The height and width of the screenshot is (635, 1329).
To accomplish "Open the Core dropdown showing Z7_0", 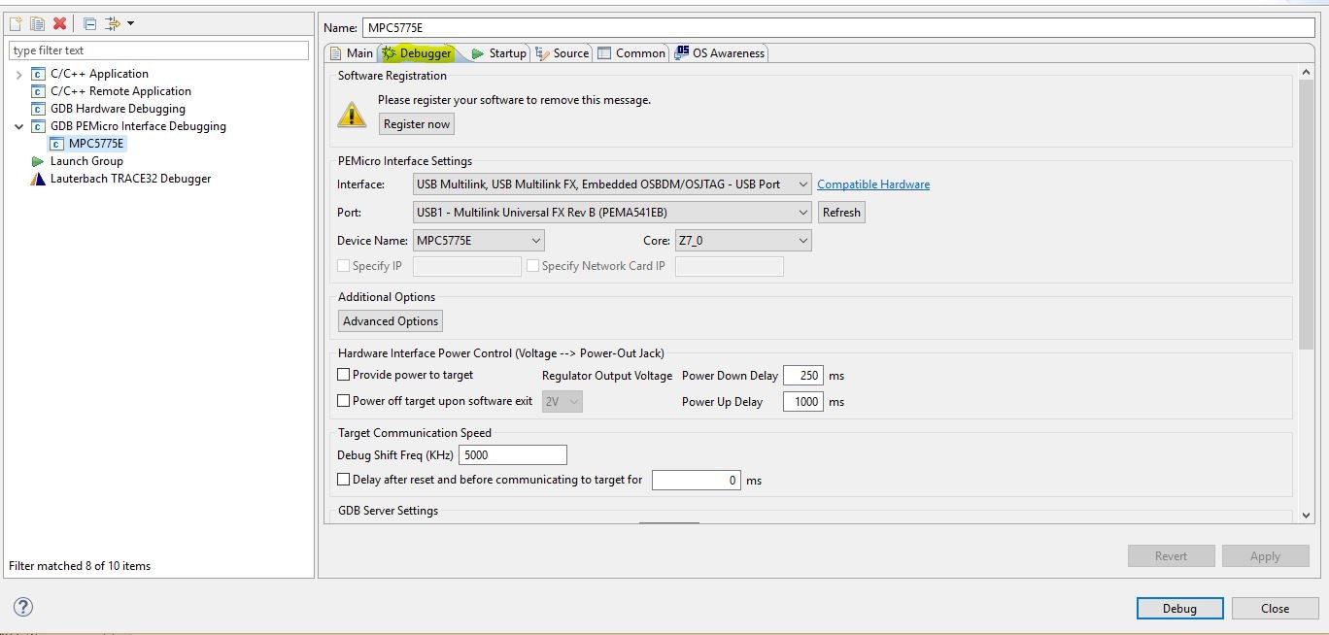I will [742, 241].
